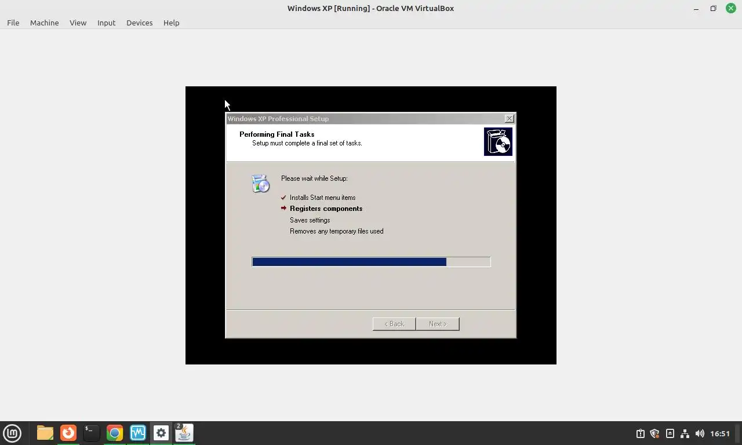Click the greyed Next button in Setup

(x=438, y=324)
